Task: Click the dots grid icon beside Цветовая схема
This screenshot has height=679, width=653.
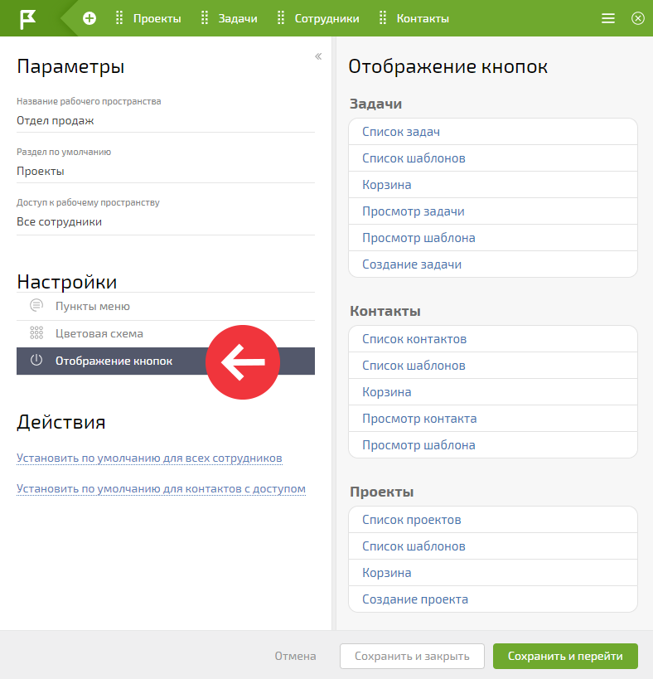Action: tap(36, 333)
